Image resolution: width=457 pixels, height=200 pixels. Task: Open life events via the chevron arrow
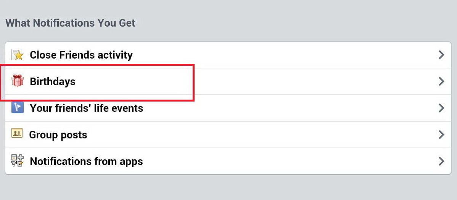tap(442, 108)
